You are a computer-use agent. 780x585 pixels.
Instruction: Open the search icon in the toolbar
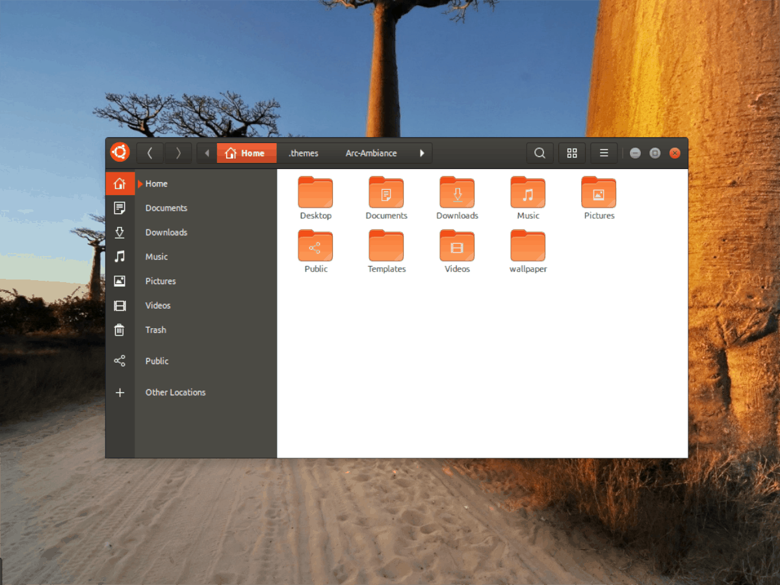click(x=539, y=153)
